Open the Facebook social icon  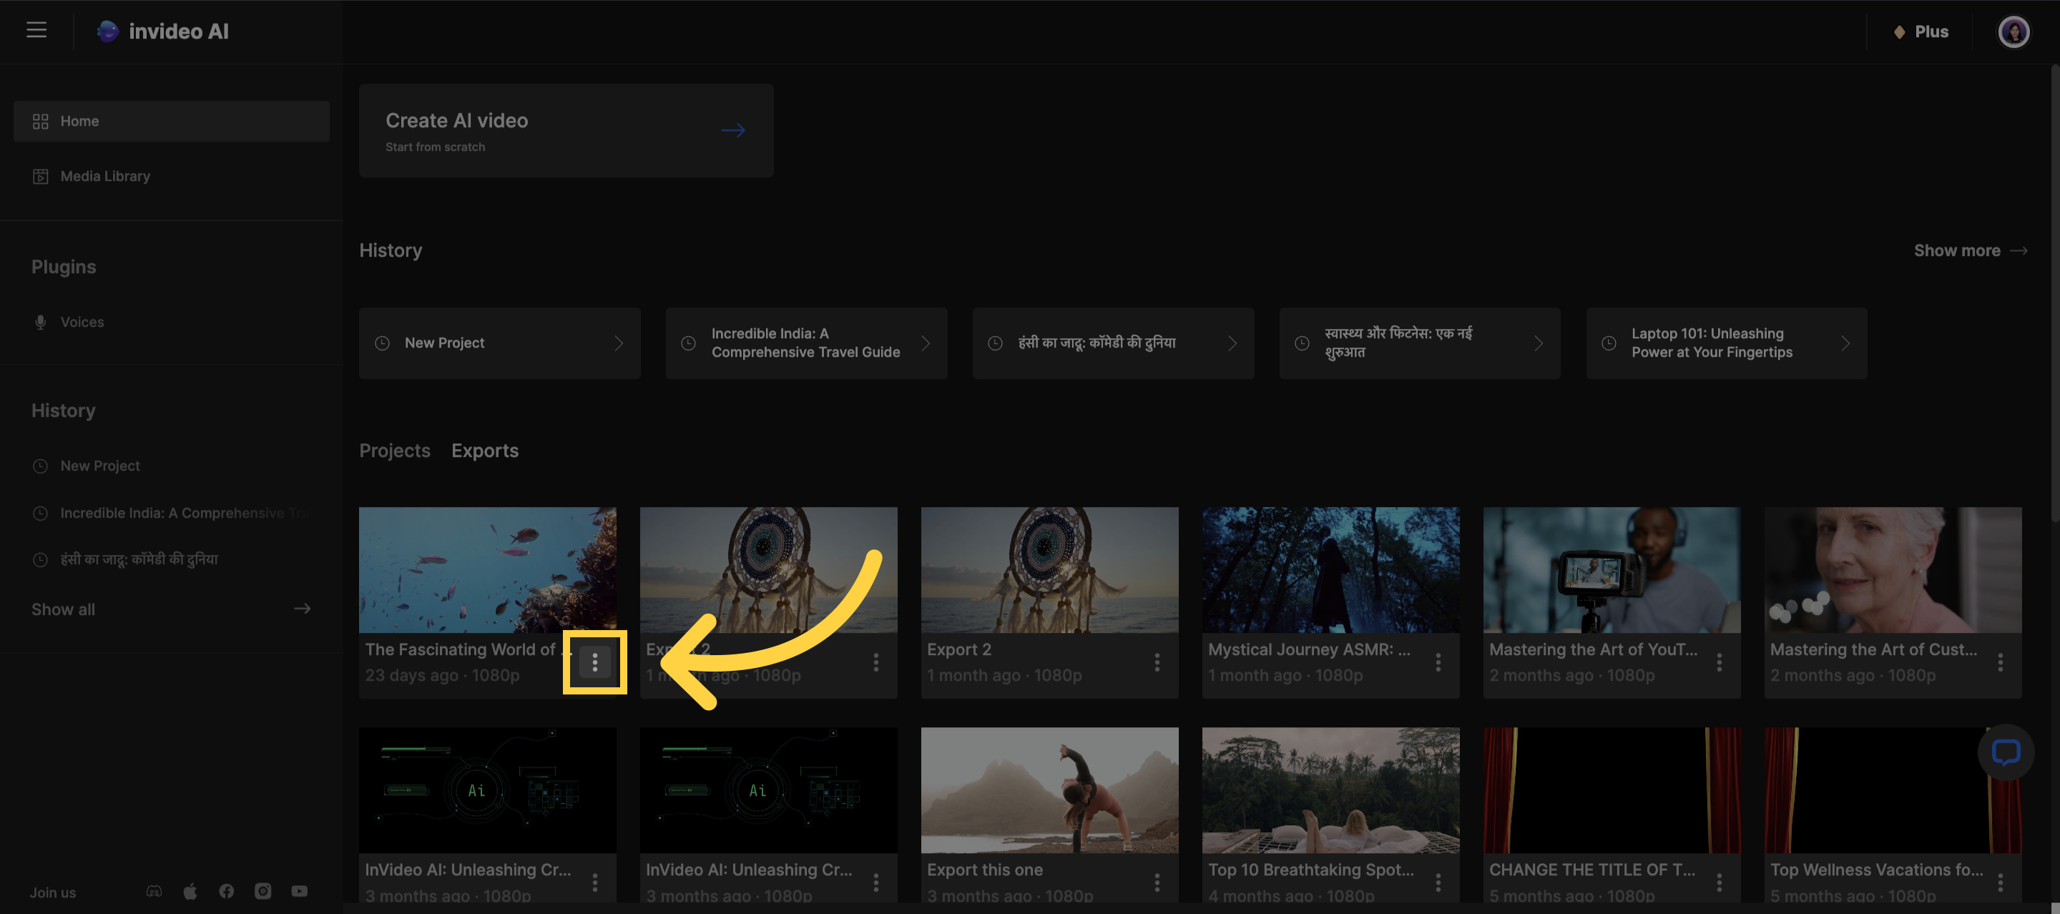coord(226,891)
